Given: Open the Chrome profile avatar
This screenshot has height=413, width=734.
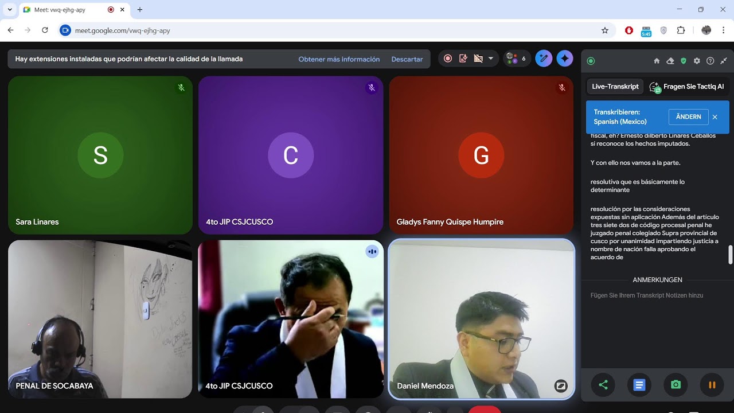Looking at the screenshot, I should [706, 30].
